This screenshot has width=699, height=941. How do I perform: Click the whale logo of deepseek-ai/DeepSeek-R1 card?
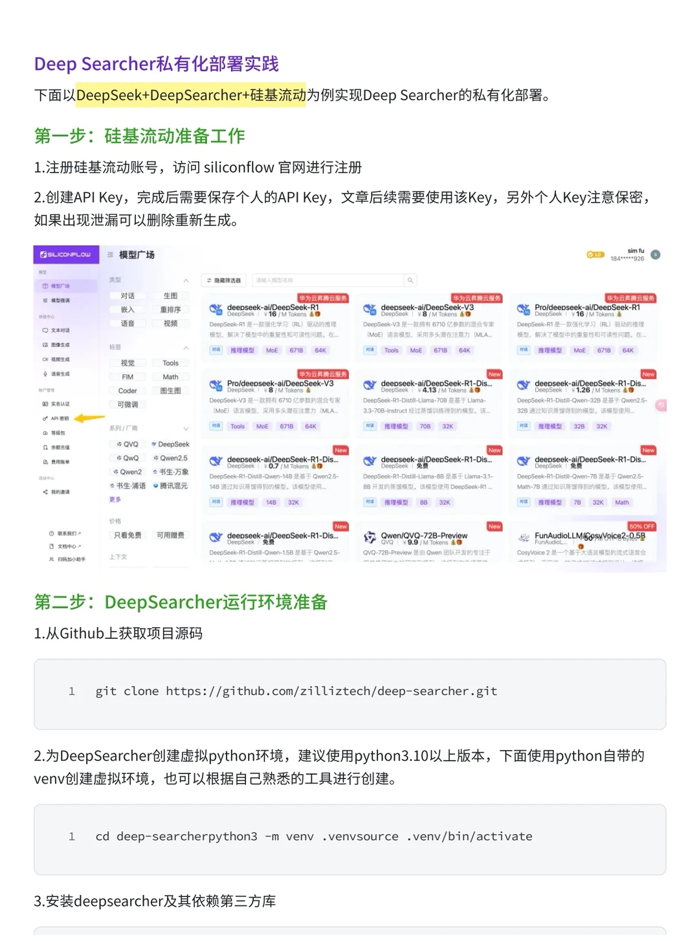click(216, 310)
